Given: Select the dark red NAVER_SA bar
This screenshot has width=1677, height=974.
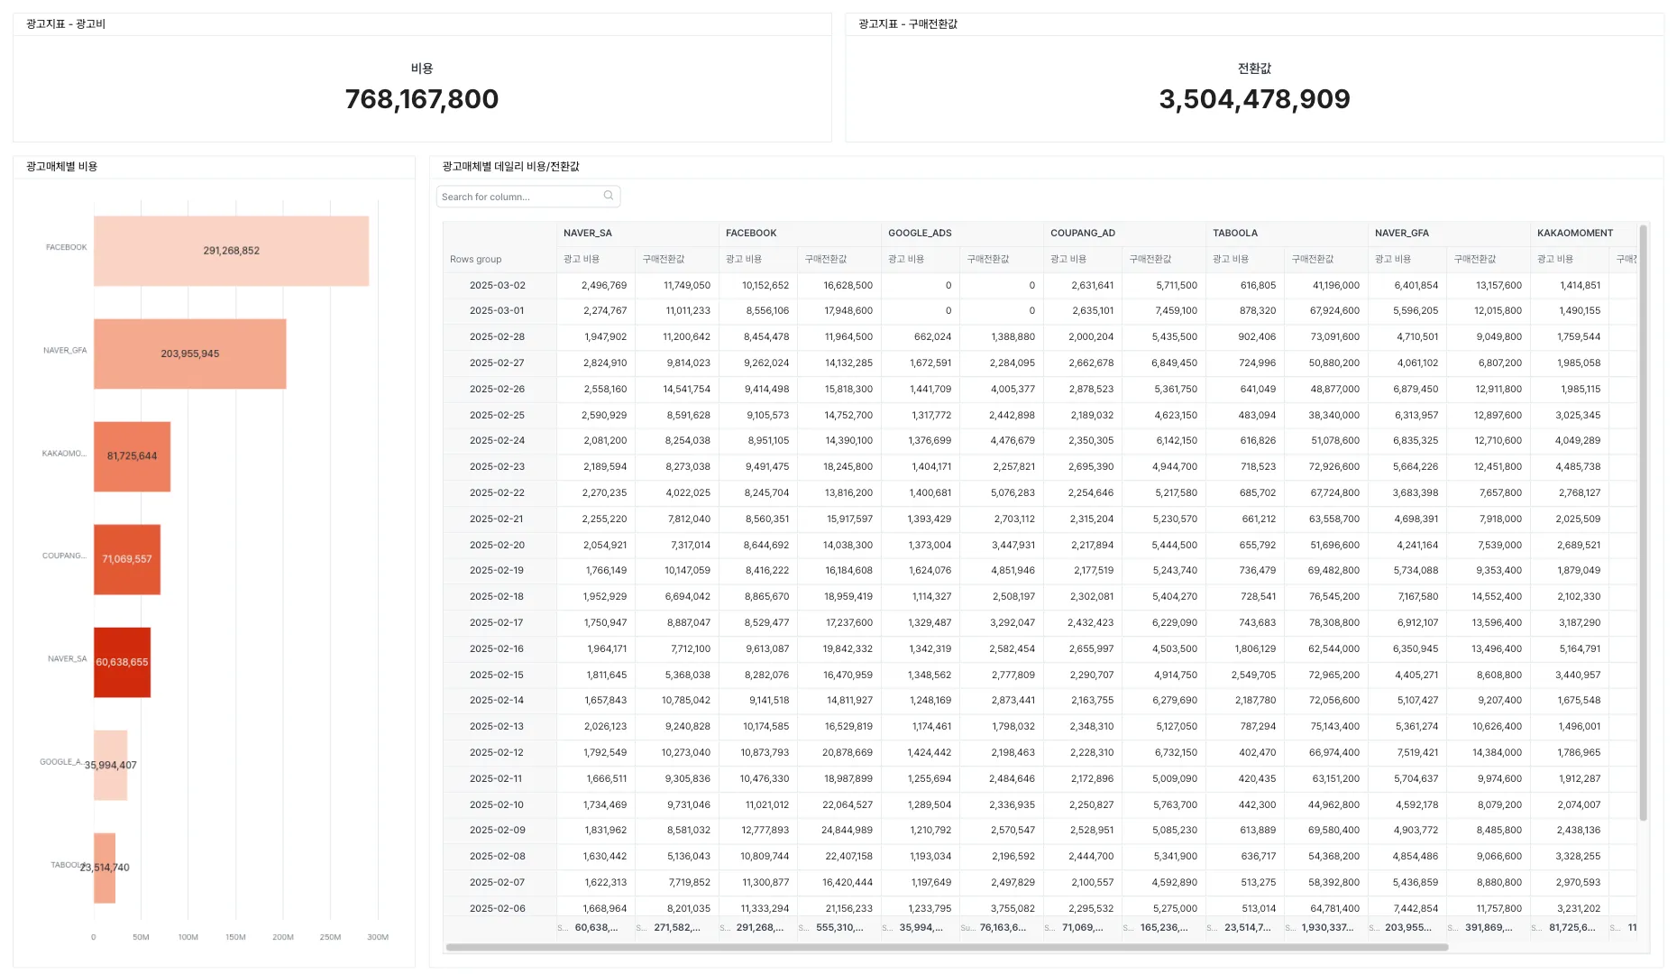Looking at the screenshot, I should (x=122, y=662).
